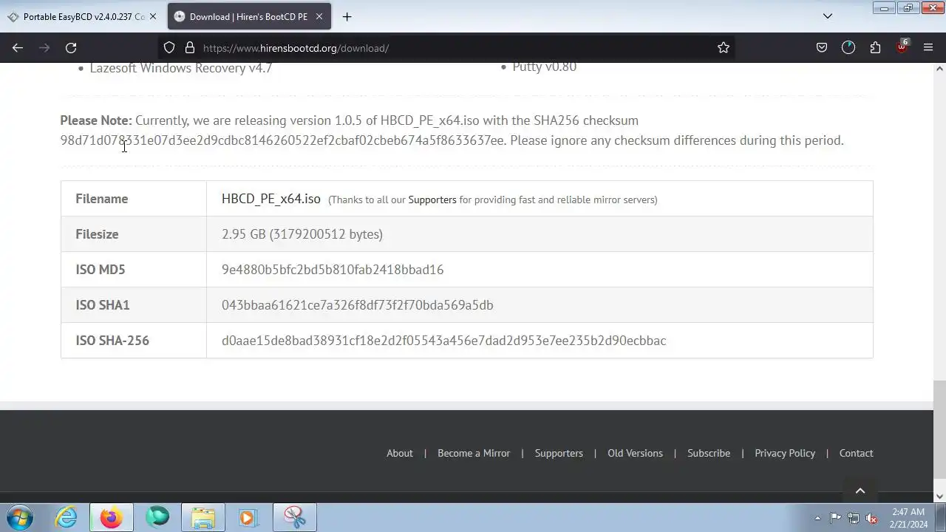Open the Supporters footer link
Screen dimensions: 946x532
tap(559, 453)
